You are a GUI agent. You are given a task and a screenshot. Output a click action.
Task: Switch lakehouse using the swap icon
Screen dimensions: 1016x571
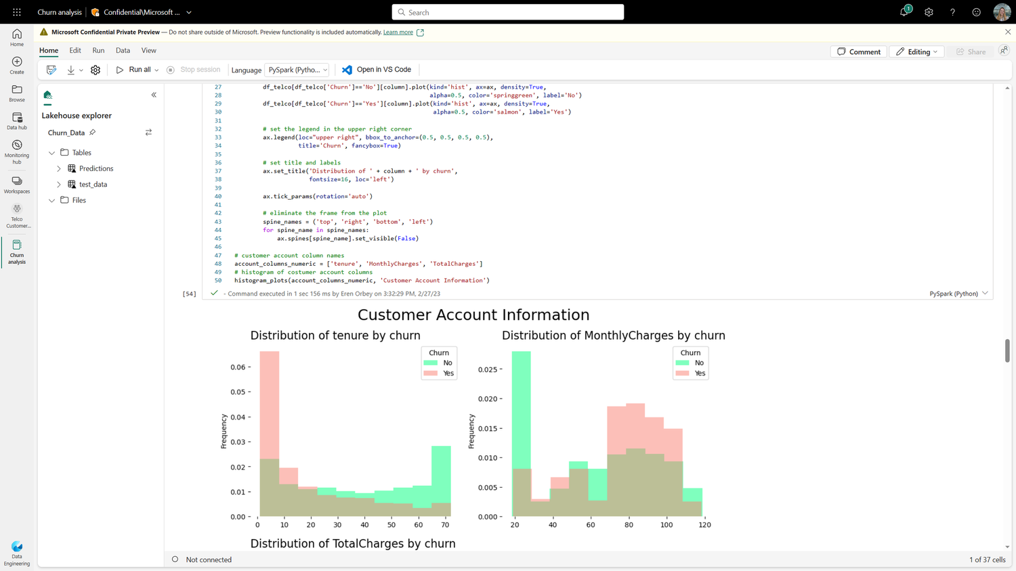click(148, 133)
